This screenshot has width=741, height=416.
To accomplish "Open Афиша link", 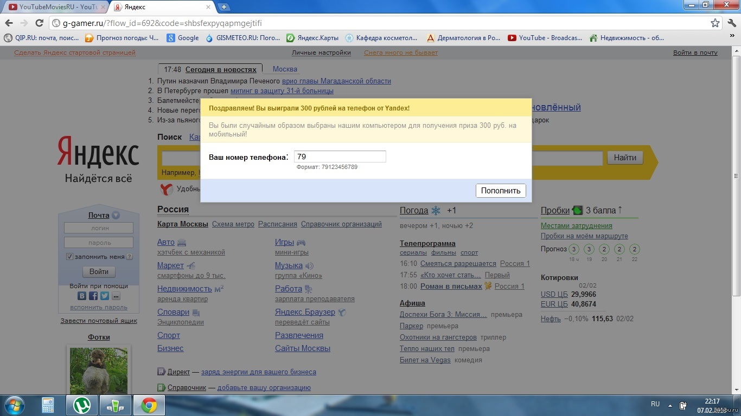I will click(412, 303).
